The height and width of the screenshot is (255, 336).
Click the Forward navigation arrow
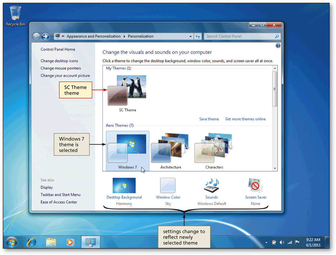[x=45, y=37]
